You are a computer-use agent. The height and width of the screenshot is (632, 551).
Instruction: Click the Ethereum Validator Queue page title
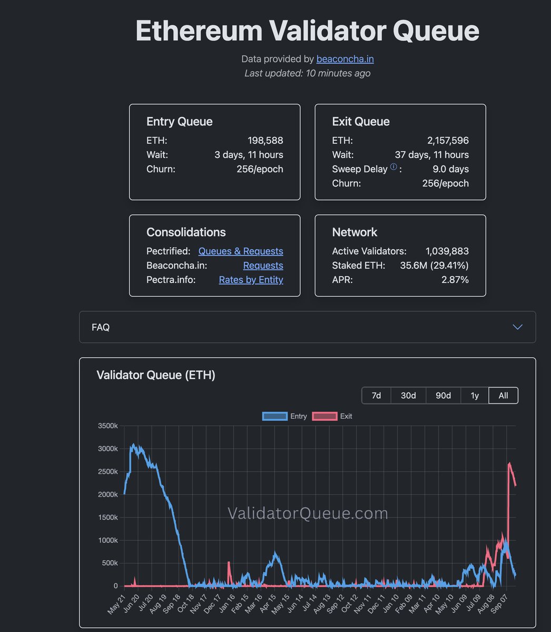tap(307, 31)
